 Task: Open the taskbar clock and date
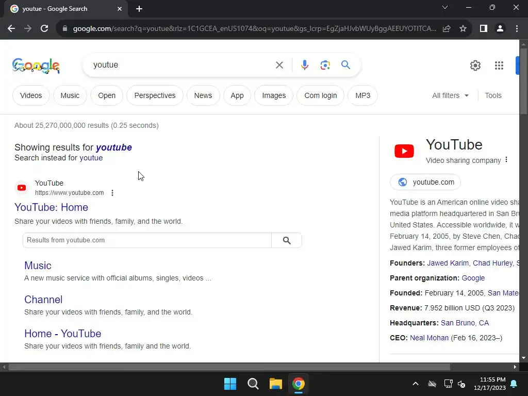pos(490,384)
